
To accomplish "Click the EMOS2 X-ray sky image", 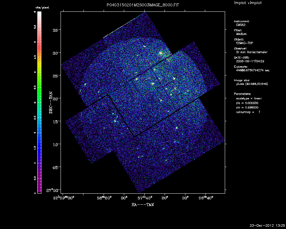I will [x=143, y=102].
